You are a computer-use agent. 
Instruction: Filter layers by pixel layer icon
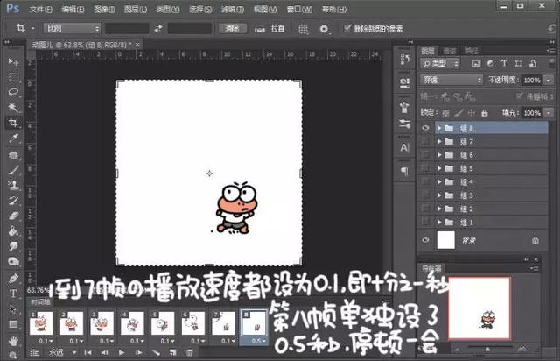point(476,64)
